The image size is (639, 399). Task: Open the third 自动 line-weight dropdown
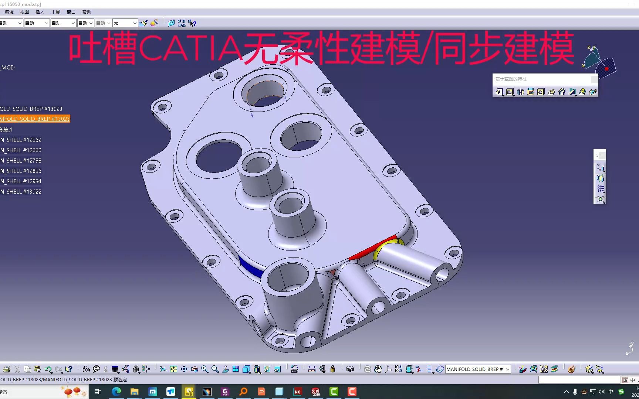(x=63, y=23)
